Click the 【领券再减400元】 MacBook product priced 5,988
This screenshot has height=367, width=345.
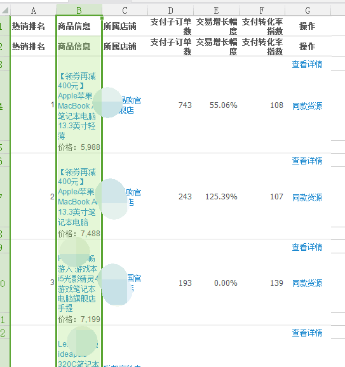[x=77, y=106]
